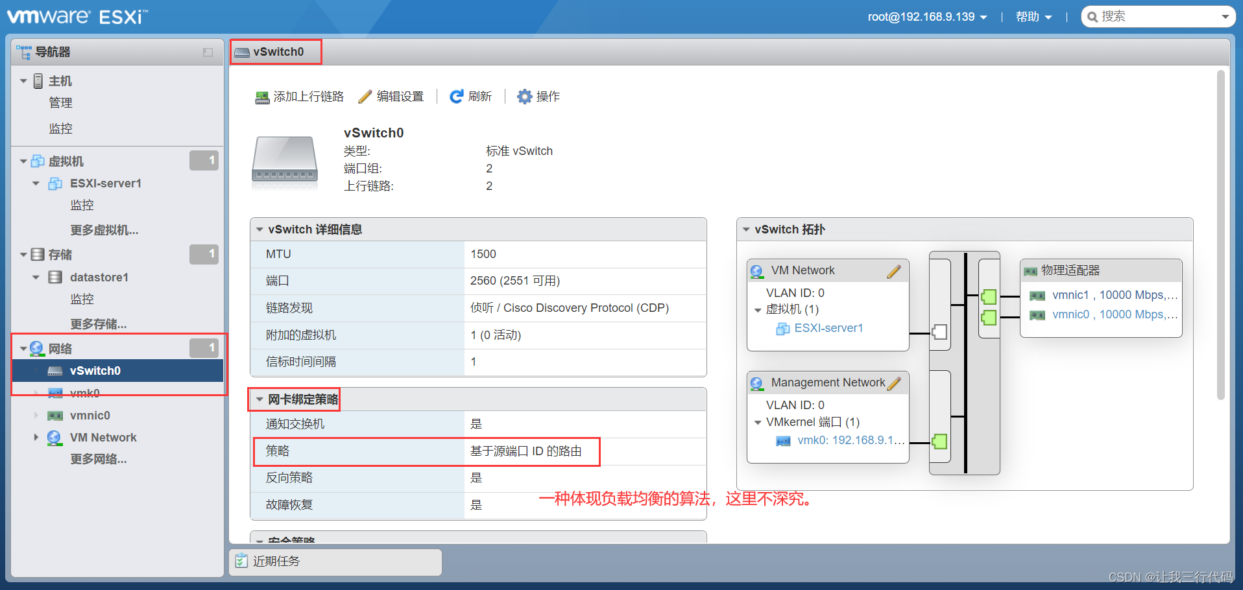The width and height of the screenshot is (1243, 590).
Task: Open the root@192.168.9.139 user dropdown
Action: tap(927, 17)
